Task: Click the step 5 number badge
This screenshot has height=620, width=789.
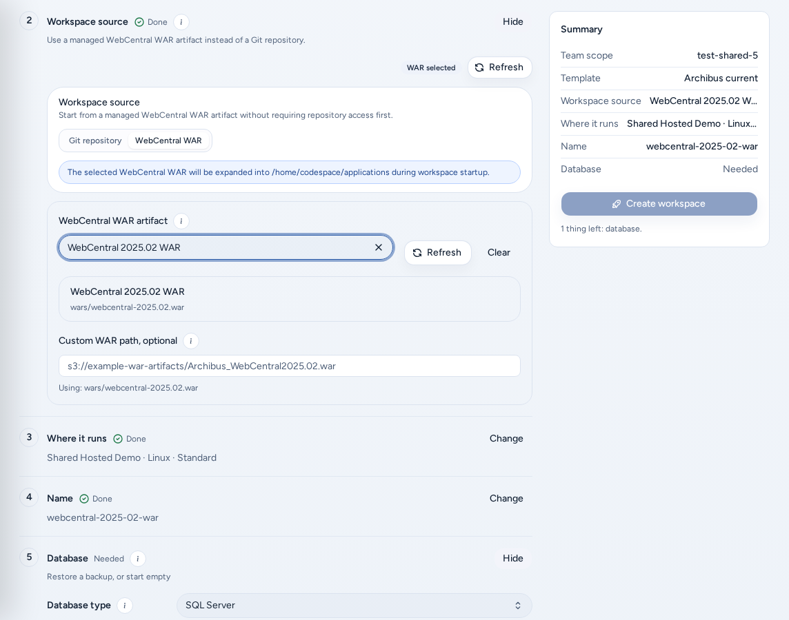Action: click(29, 557)
